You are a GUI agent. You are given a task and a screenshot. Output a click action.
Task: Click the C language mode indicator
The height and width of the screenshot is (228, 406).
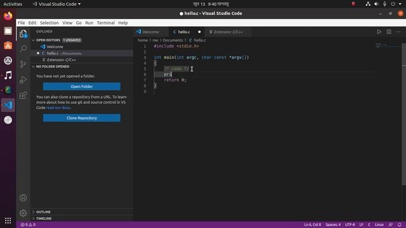[369, 225]
